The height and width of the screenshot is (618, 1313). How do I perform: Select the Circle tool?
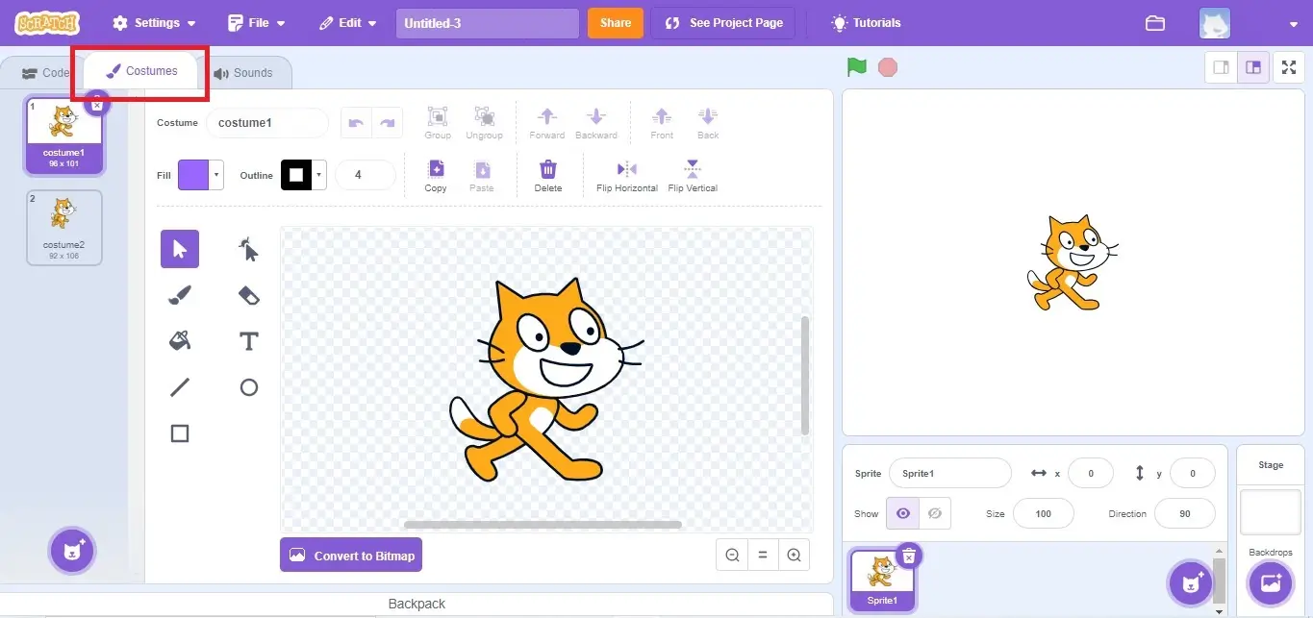[x=249, y=387]
